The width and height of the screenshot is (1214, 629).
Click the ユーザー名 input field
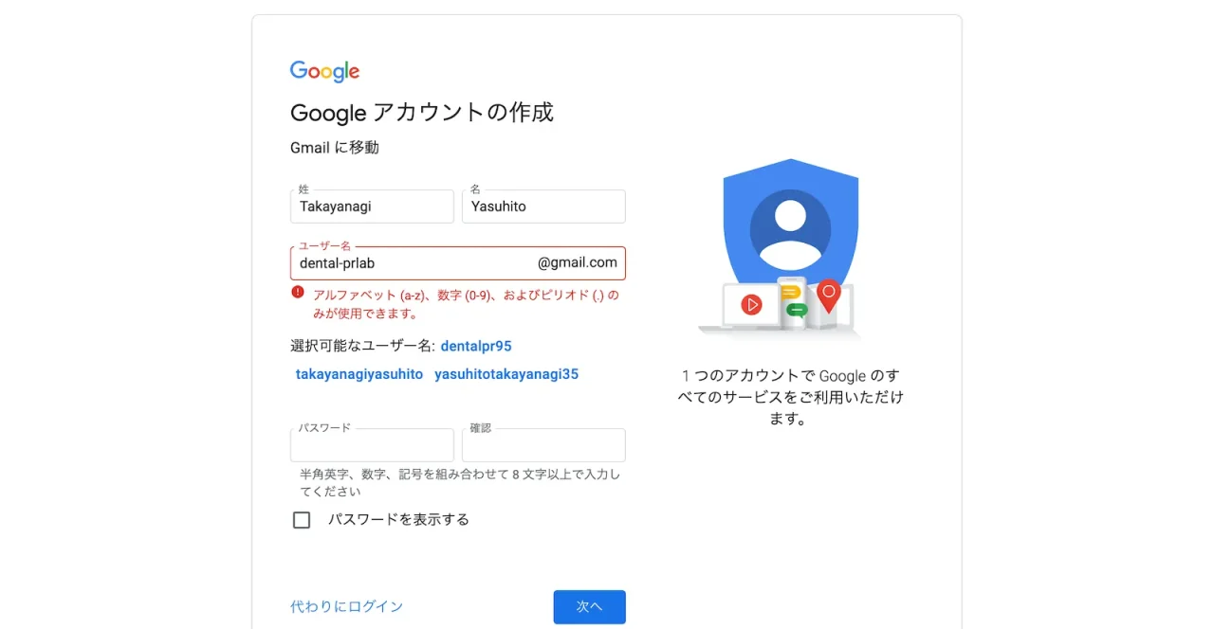click(x=398, y=262)
